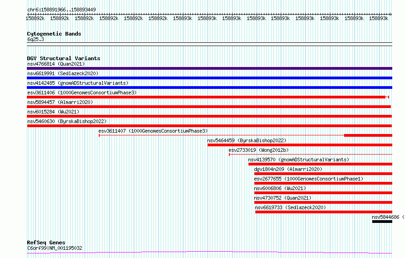Click the thick red end segment of esv3611407

click(x=368, y=135)
